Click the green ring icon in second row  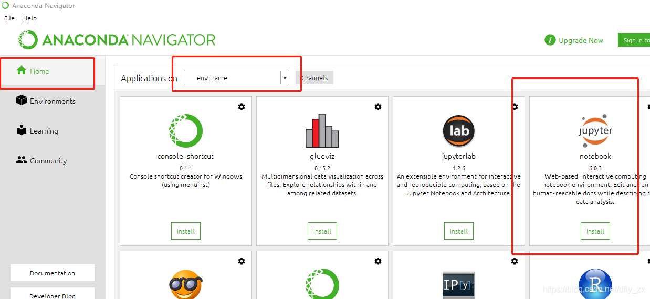pyautogui.click(x=322, y=284)
